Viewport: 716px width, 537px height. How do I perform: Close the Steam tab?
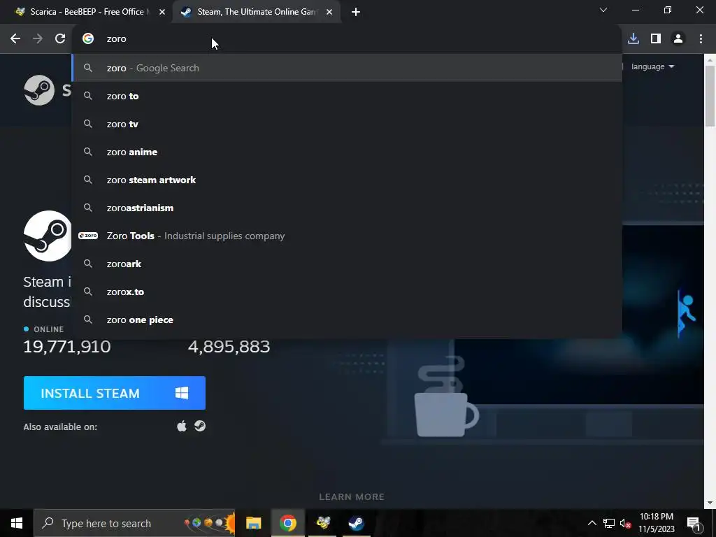(329, 13)
